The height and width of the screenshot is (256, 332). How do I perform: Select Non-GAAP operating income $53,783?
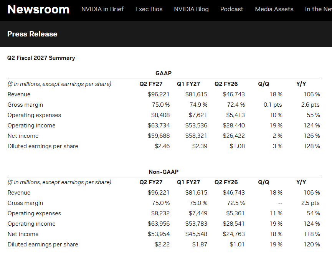click(x=196, y=224)
